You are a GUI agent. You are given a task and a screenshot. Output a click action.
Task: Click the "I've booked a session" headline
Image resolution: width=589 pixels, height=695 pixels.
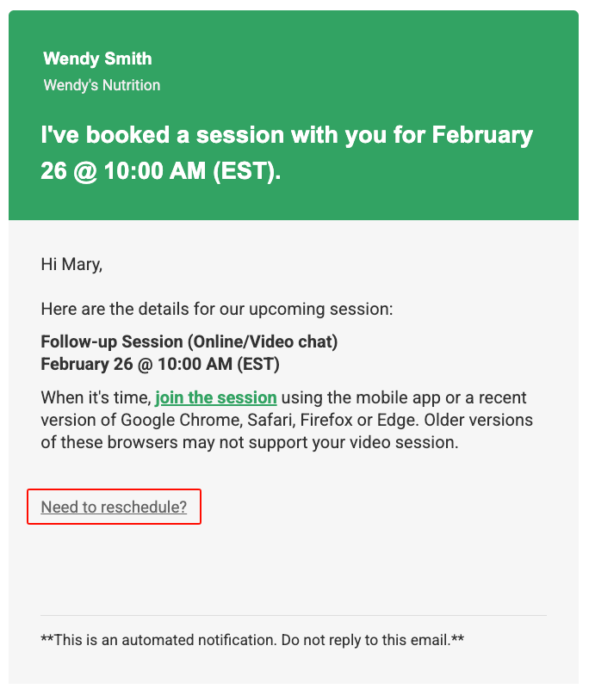[287, 136]
